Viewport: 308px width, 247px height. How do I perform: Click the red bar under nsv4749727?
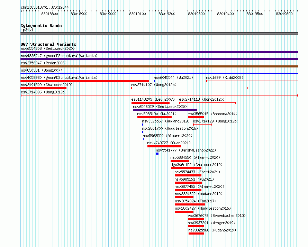164,146
